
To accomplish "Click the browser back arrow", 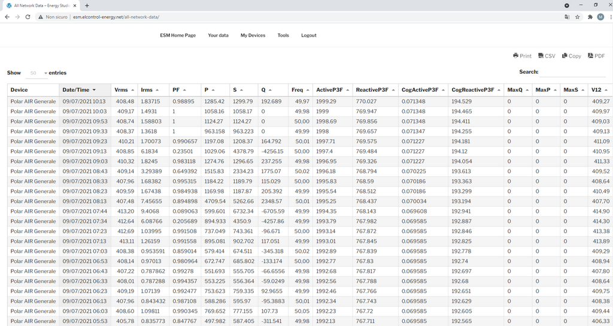I will point(7,17).
